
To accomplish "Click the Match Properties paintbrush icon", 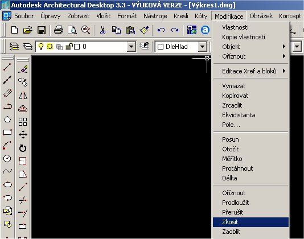I will point(144,30).
